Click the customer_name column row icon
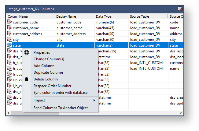This screenshot has width=199, height=131. tap(10, 28)
